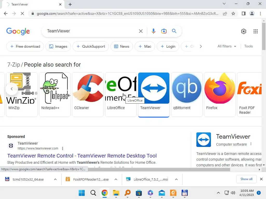Open Chrome three-dot menu

point(260,13)
